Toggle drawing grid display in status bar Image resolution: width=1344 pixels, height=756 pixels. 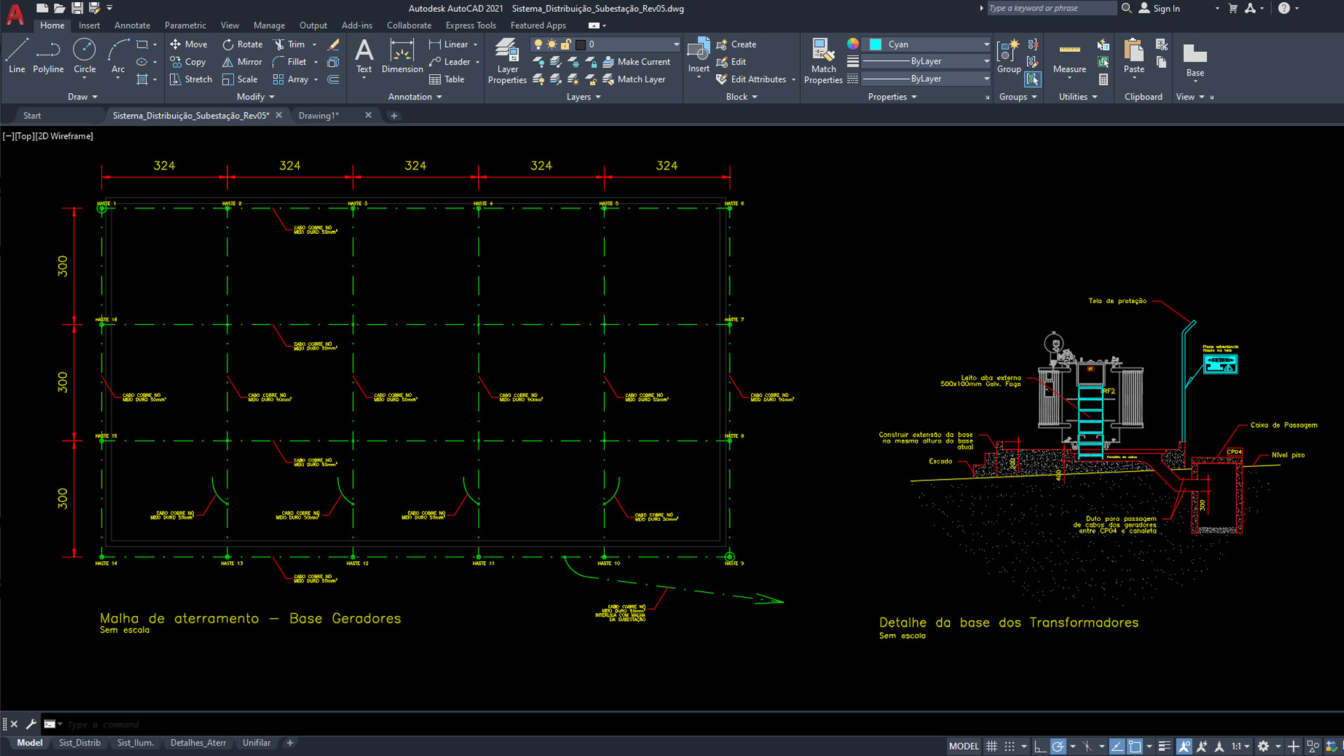click(991, 746)
